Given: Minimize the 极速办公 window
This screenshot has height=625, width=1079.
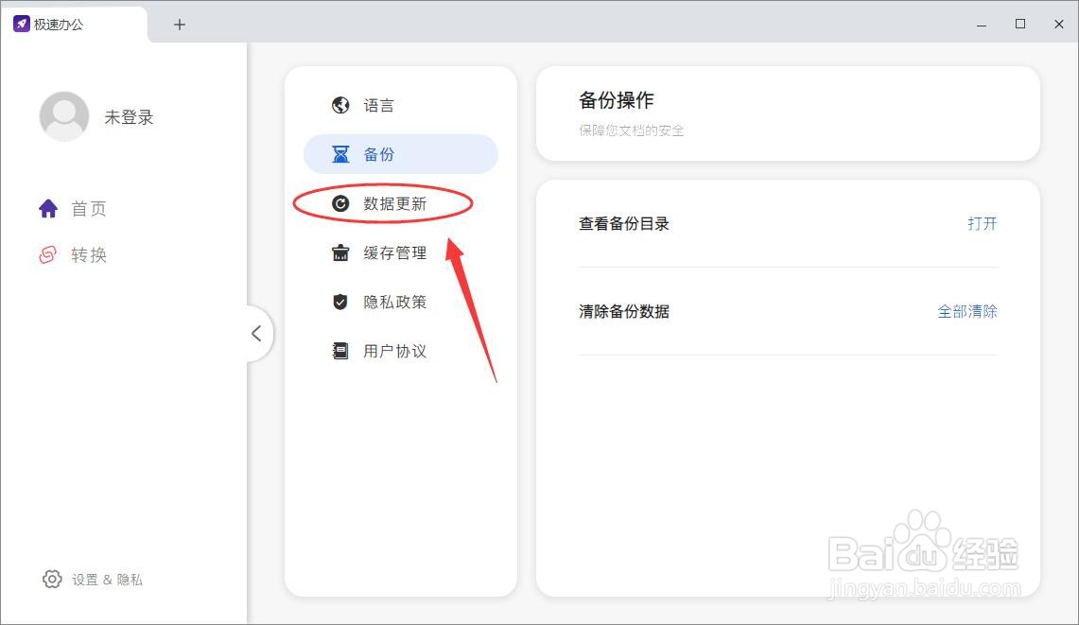Looking at the screenshot, I should [982, 25].
